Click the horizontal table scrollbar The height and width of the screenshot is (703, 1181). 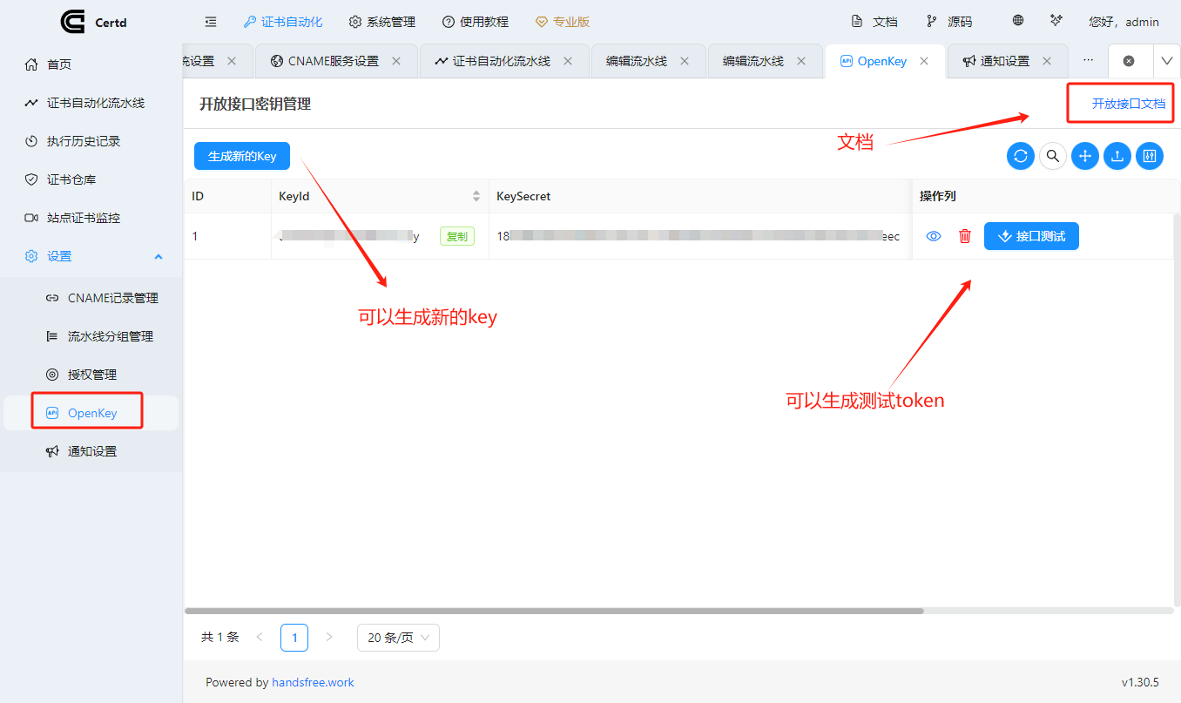(x=554, y=611)
